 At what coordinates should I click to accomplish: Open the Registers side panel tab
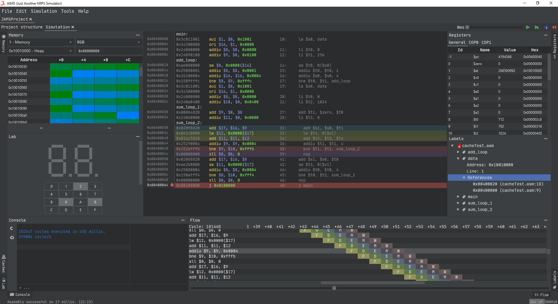click(x=555, y=46)
